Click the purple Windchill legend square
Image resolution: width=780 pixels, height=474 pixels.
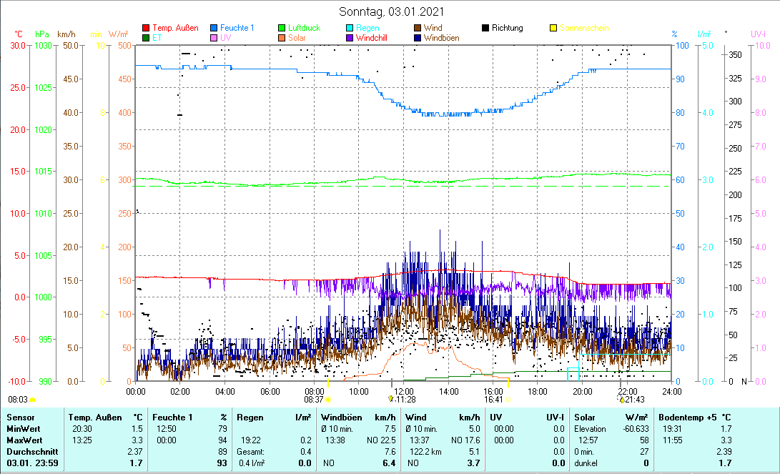tap(350, 38)
